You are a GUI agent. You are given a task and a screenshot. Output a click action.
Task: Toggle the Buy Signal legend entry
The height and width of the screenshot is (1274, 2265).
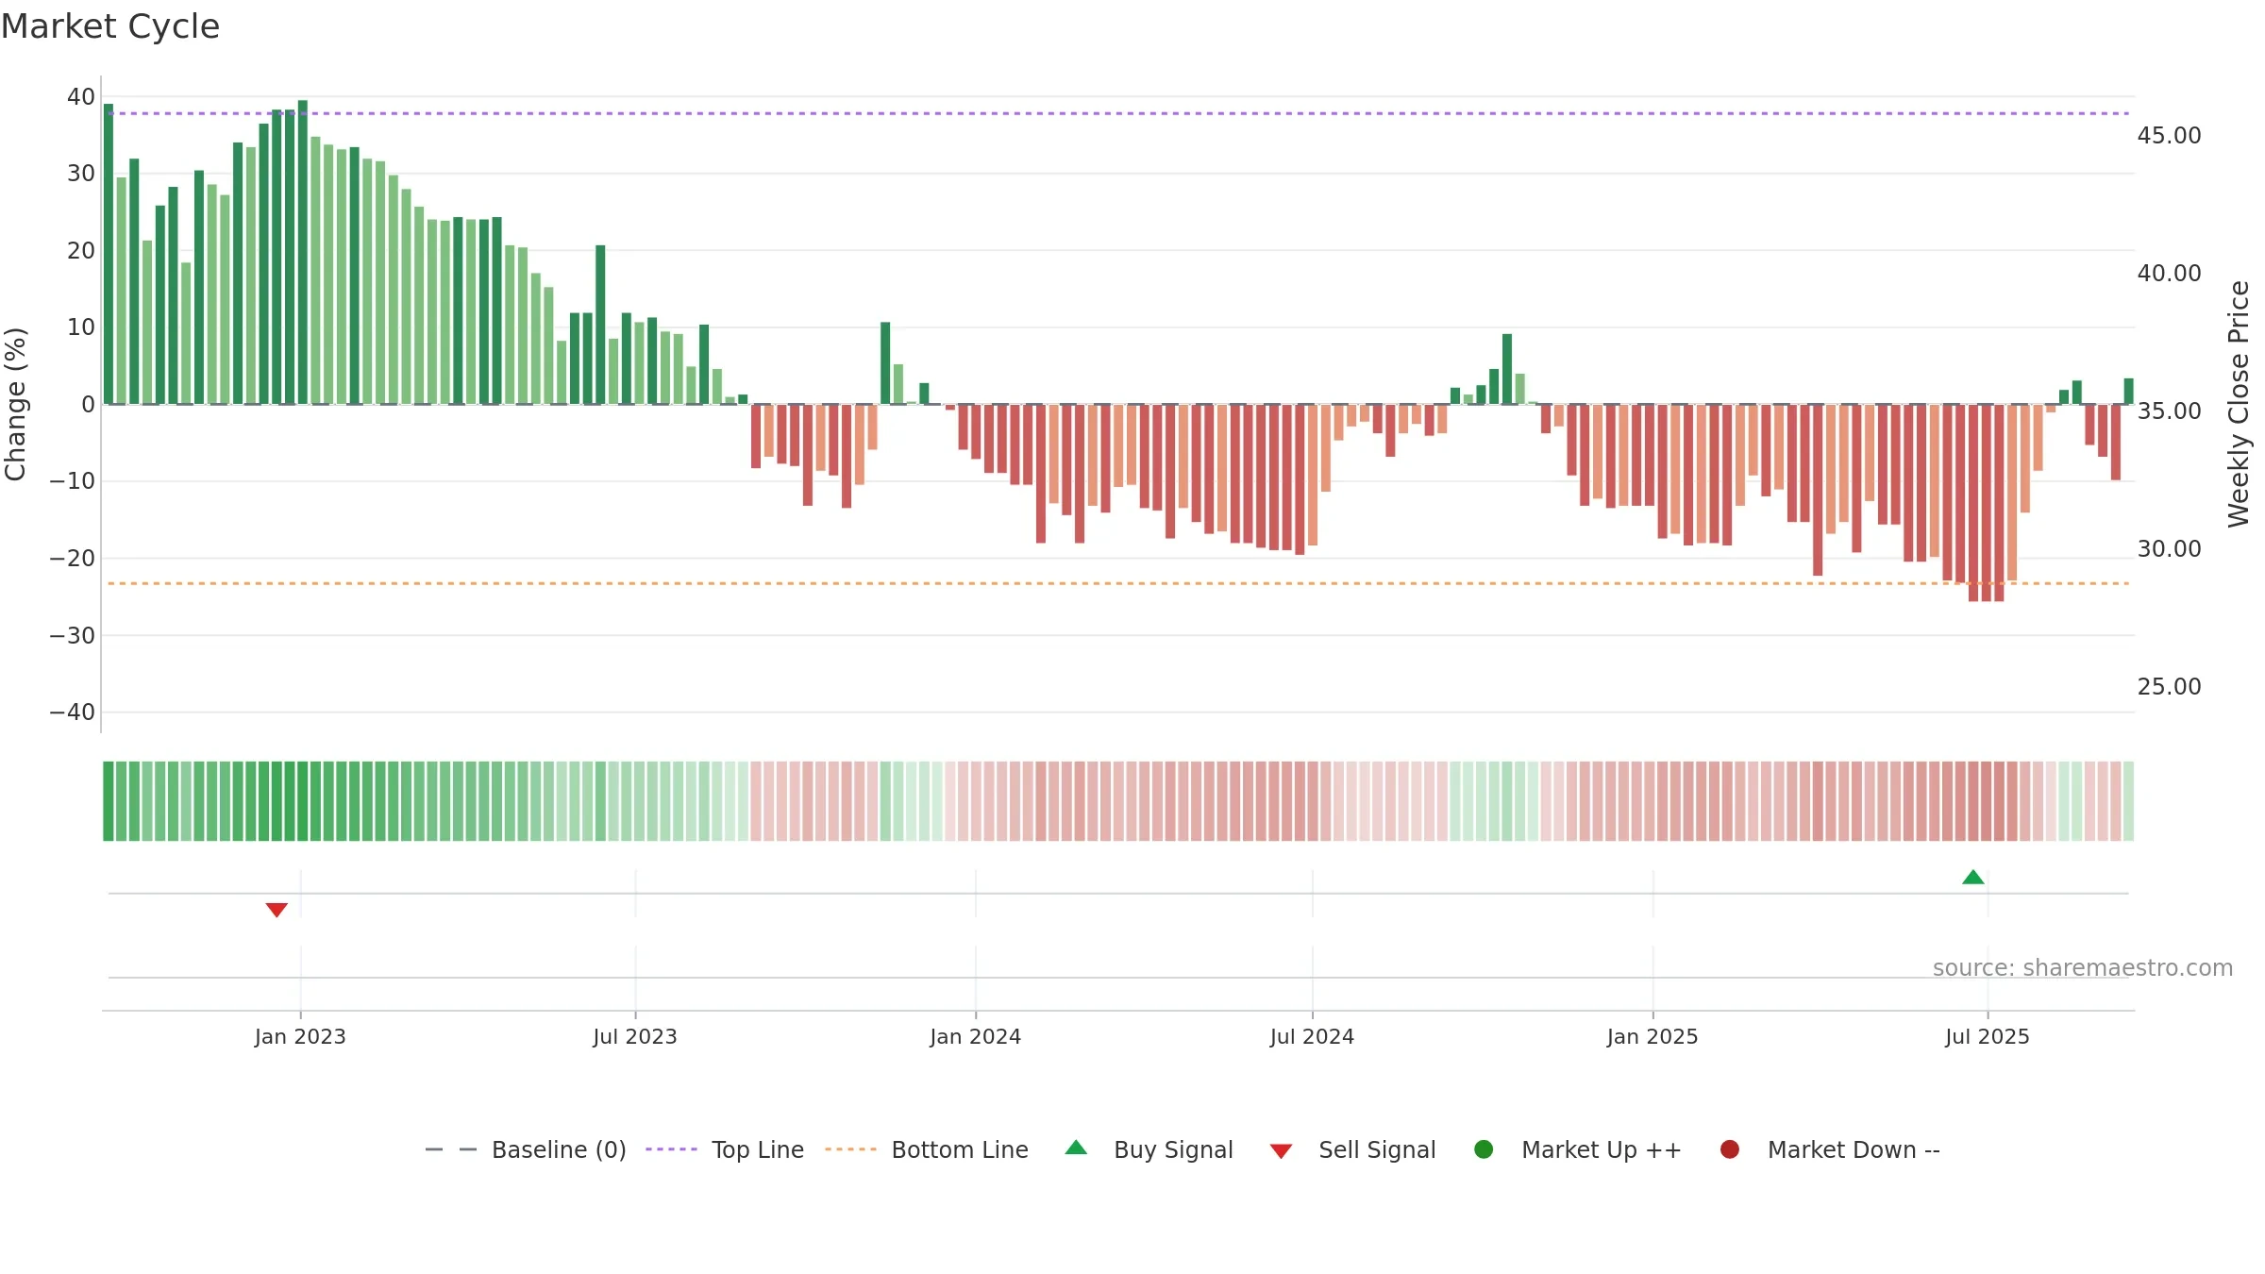[1149, 1149]
